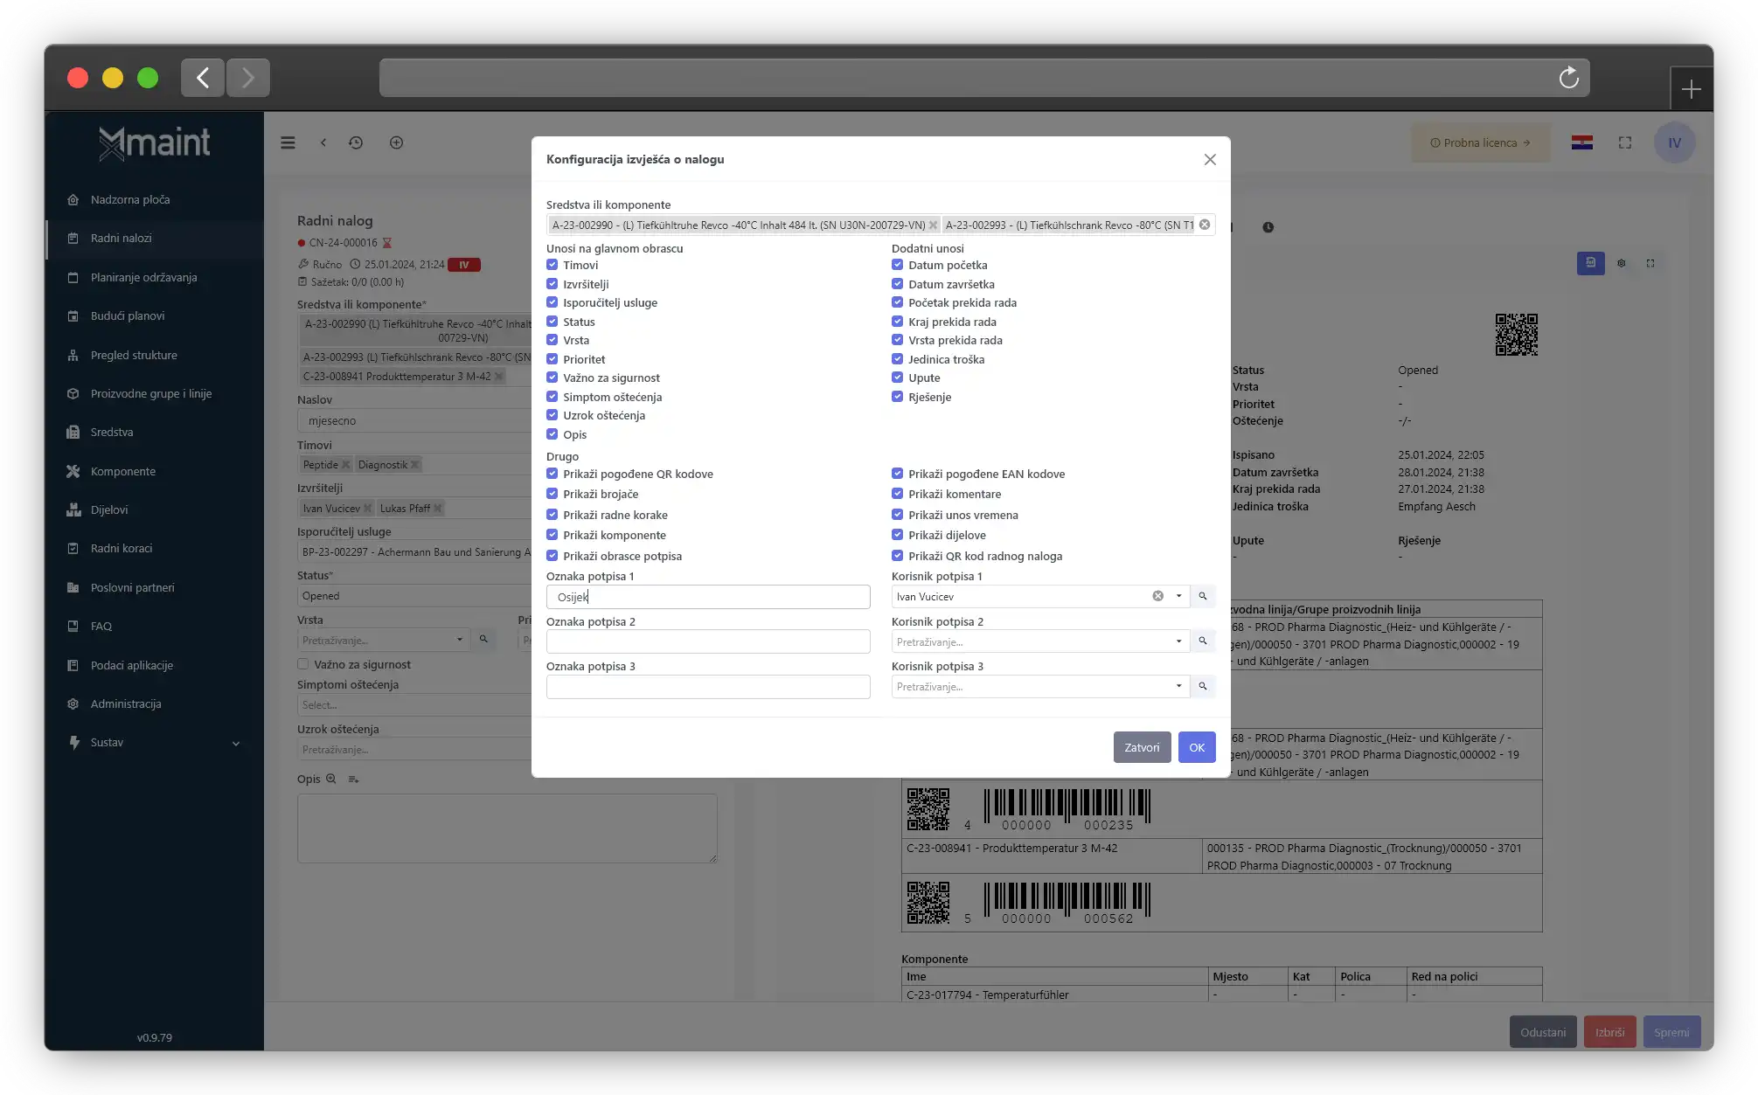1758x1095 pixels.
Task: Remove the A-23-002990 asset tag in dialog
Action: [933, 225]
